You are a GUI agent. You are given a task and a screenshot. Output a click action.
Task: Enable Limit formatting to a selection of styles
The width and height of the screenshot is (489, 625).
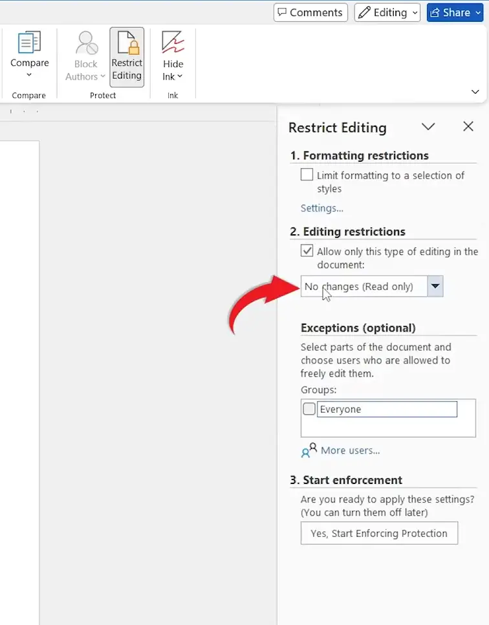[307, 175]
